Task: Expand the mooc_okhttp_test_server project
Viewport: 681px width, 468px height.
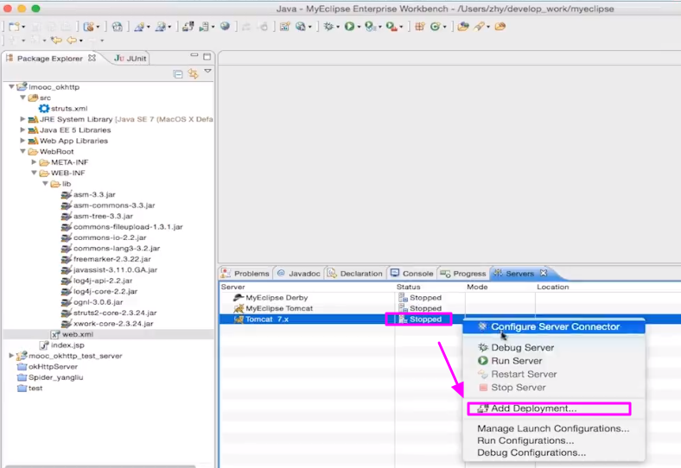Action: pyautogui.click(x=10, y=356)
